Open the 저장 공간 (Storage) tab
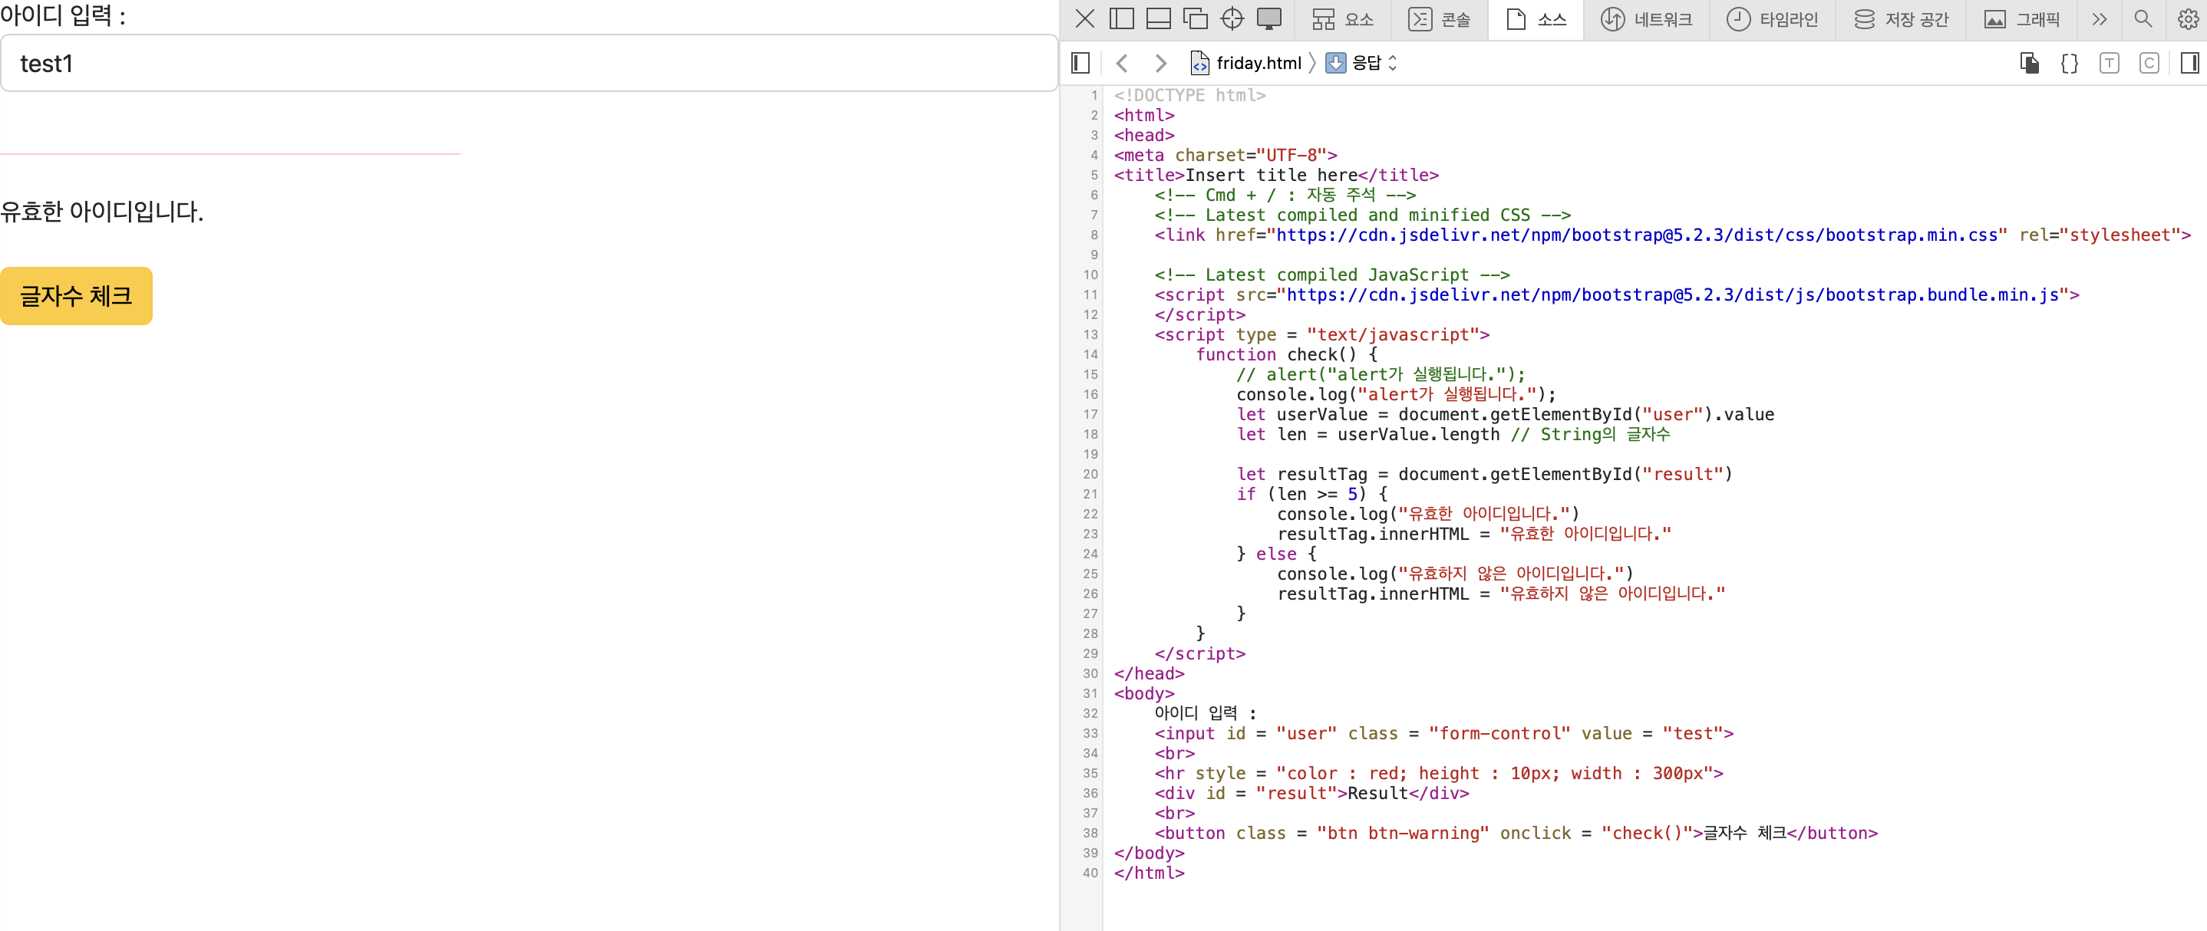The height and width of the screenshot is (931, 2207). [1900, 20]
